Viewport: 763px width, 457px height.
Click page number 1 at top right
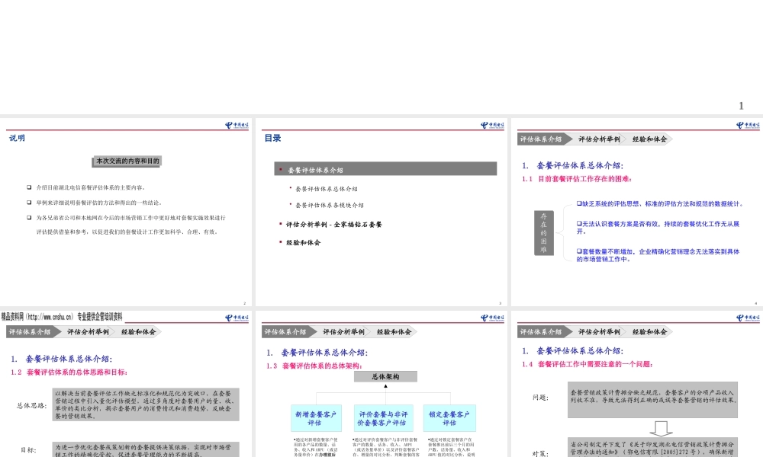point(741,106)
